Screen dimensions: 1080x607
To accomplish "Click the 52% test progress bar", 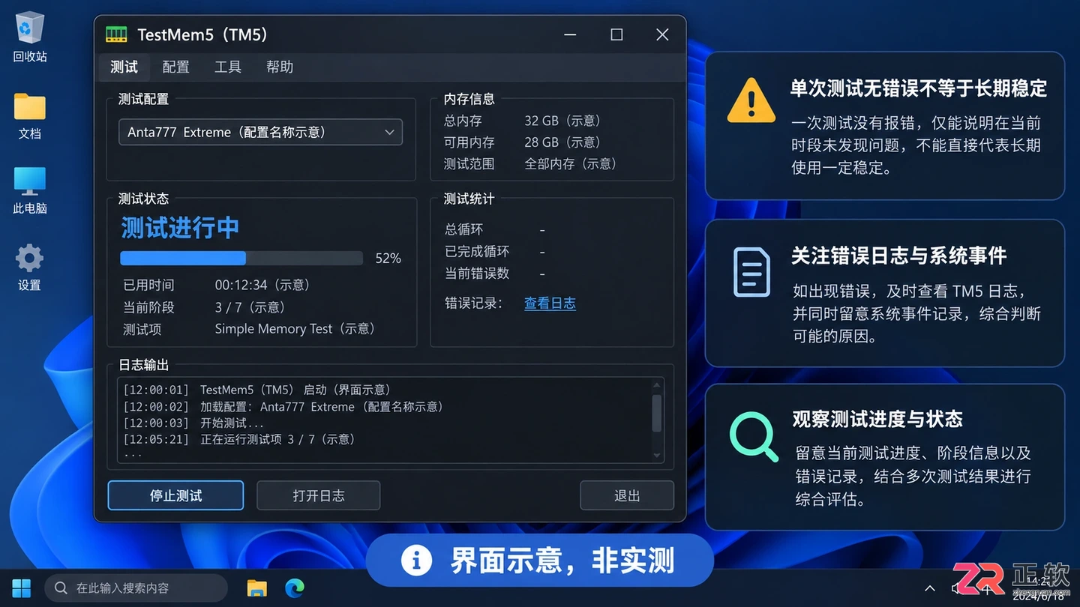I will (241, 259).
